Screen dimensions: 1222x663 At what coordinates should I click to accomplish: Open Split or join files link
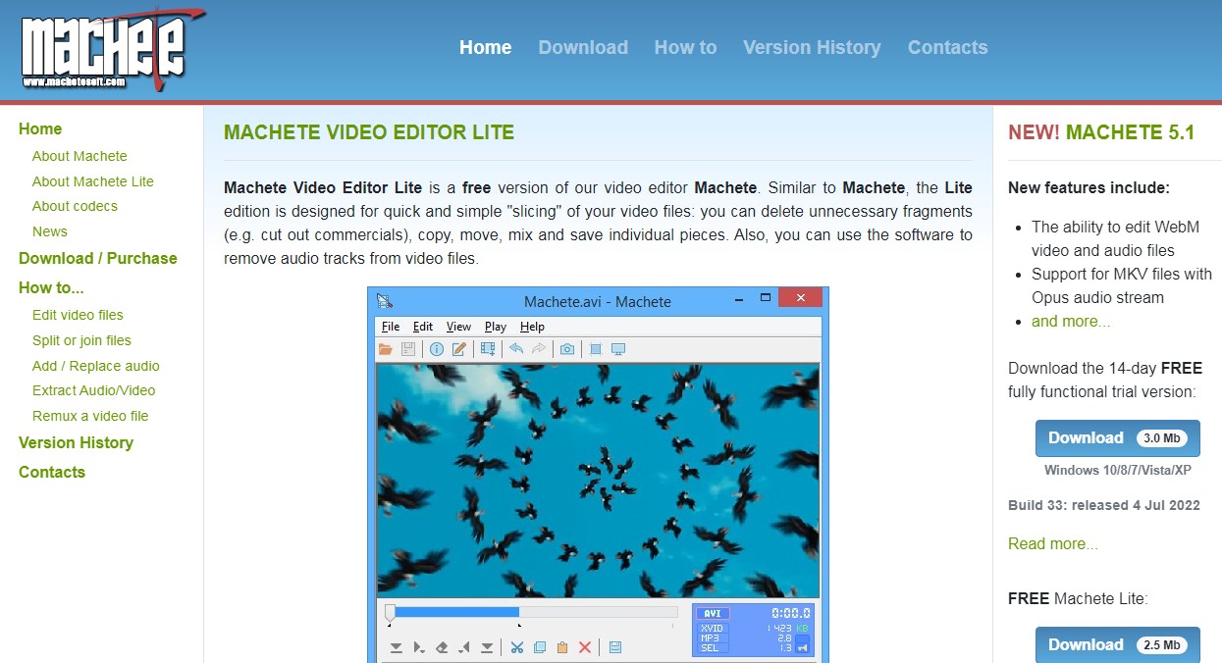pyautogui.click(x=81, y=340)
